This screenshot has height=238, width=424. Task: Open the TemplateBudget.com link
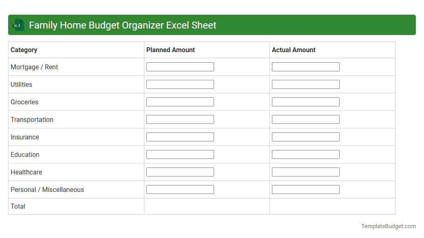click(x=388, y=225)
